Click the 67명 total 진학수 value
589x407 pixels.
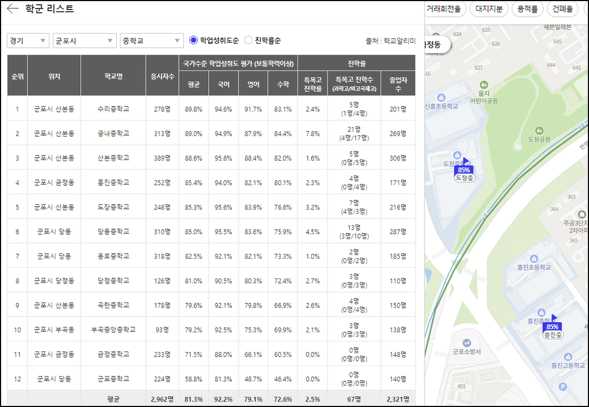pyautogui.click(x=354, y=399)
